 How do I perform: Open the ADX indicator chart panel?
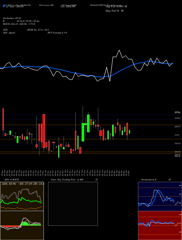pos(22,196)
